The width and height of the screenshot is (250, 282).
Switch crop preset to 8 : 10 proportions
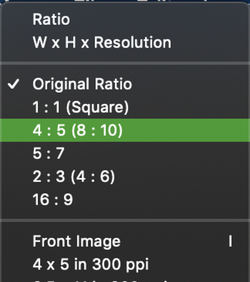(x=78, y=130)
